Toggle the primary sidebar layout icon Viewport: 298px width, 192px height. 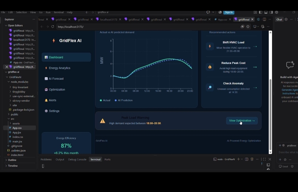pyautogui.click(x=261, y=12)
